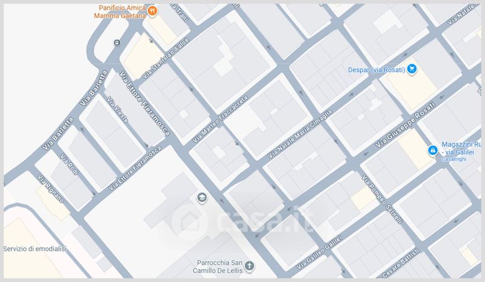Click the Despar (via Rosati) label
The width and height of the screenshot is (485, 282).
click(376, 70)
